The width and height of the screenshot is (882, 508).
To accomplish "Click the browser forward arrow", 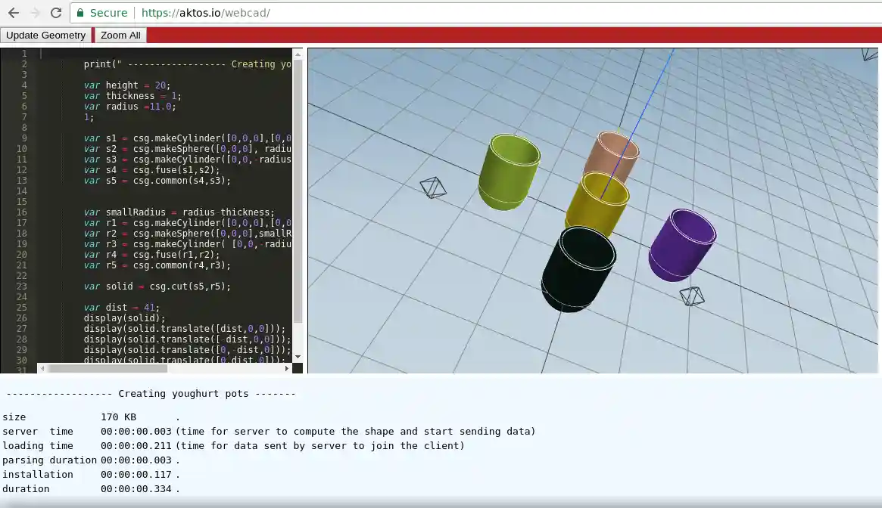I will pyautogui.click(x=34, y=13).
